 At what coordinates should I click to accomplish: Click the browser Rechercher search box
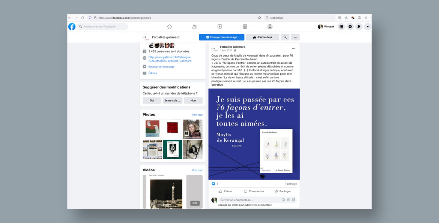pos(300,18)
